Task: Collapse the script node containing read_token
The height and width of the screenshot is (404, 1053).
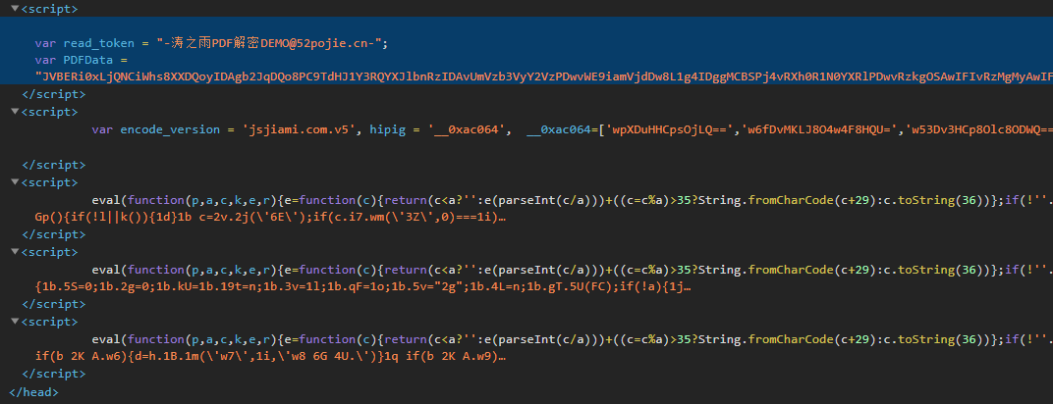Action: coord(16,10)
